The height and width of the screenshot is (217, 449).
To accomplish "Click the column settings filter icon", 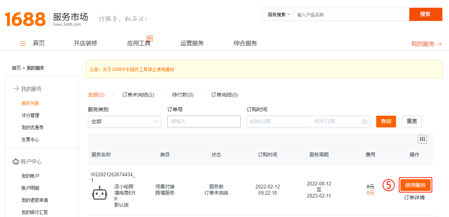I will coord(422,139).
